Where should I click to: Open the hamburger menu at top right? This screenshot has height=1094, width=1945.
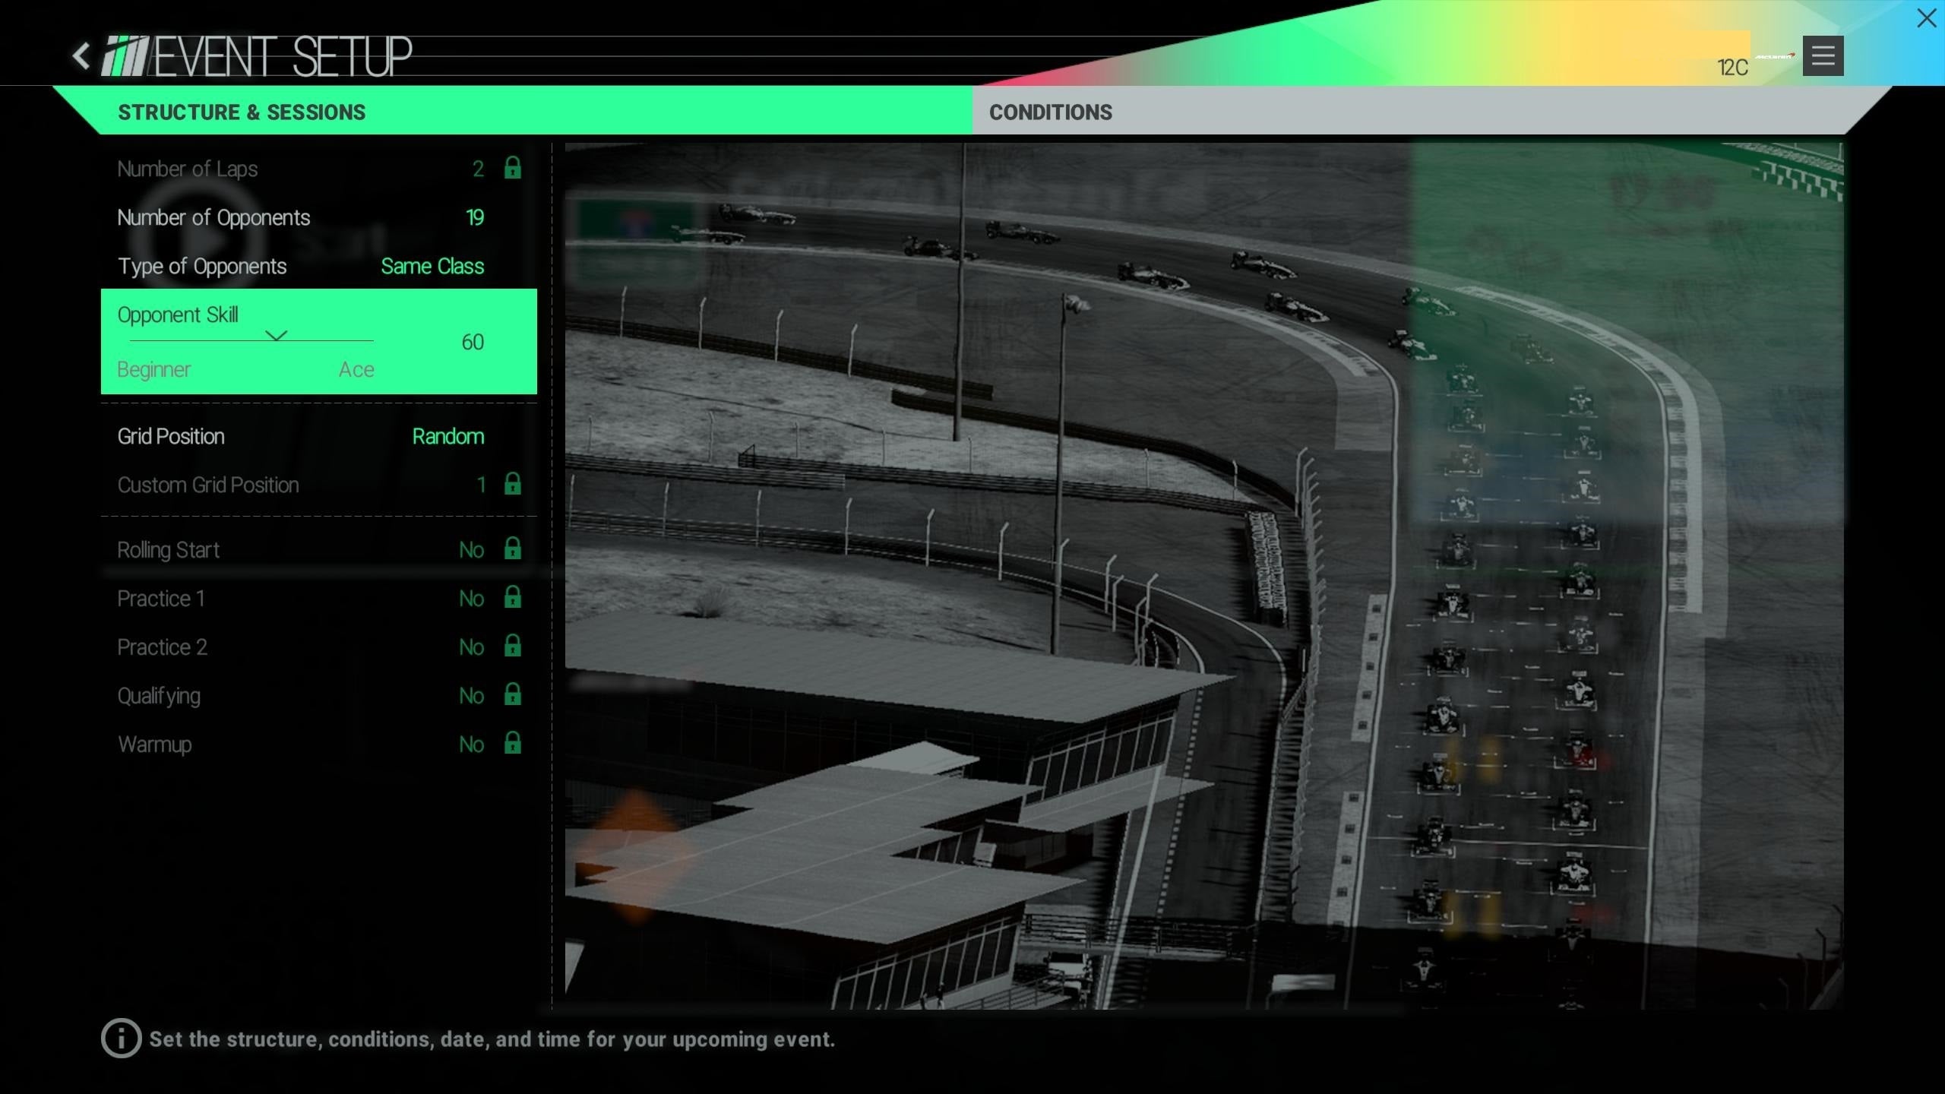1823,55
